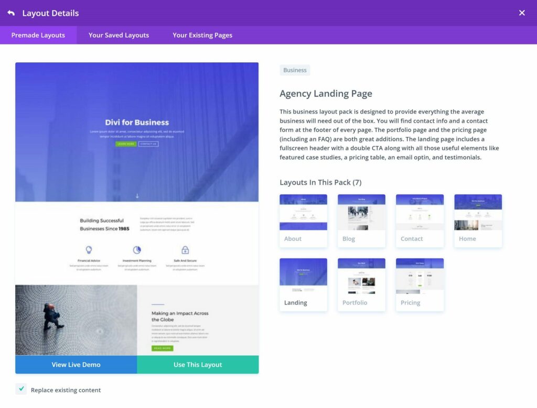Click the outlined Contact Us button in preview
The image size is (537, 408).
point(148,144)
